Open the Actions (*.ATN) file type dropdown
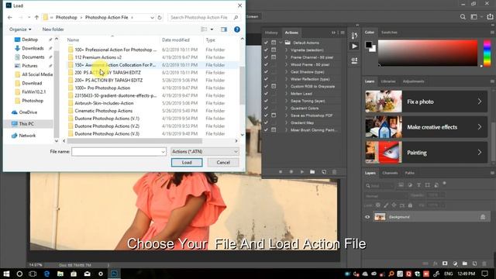496x279 pixels. [x=205, y=152]
